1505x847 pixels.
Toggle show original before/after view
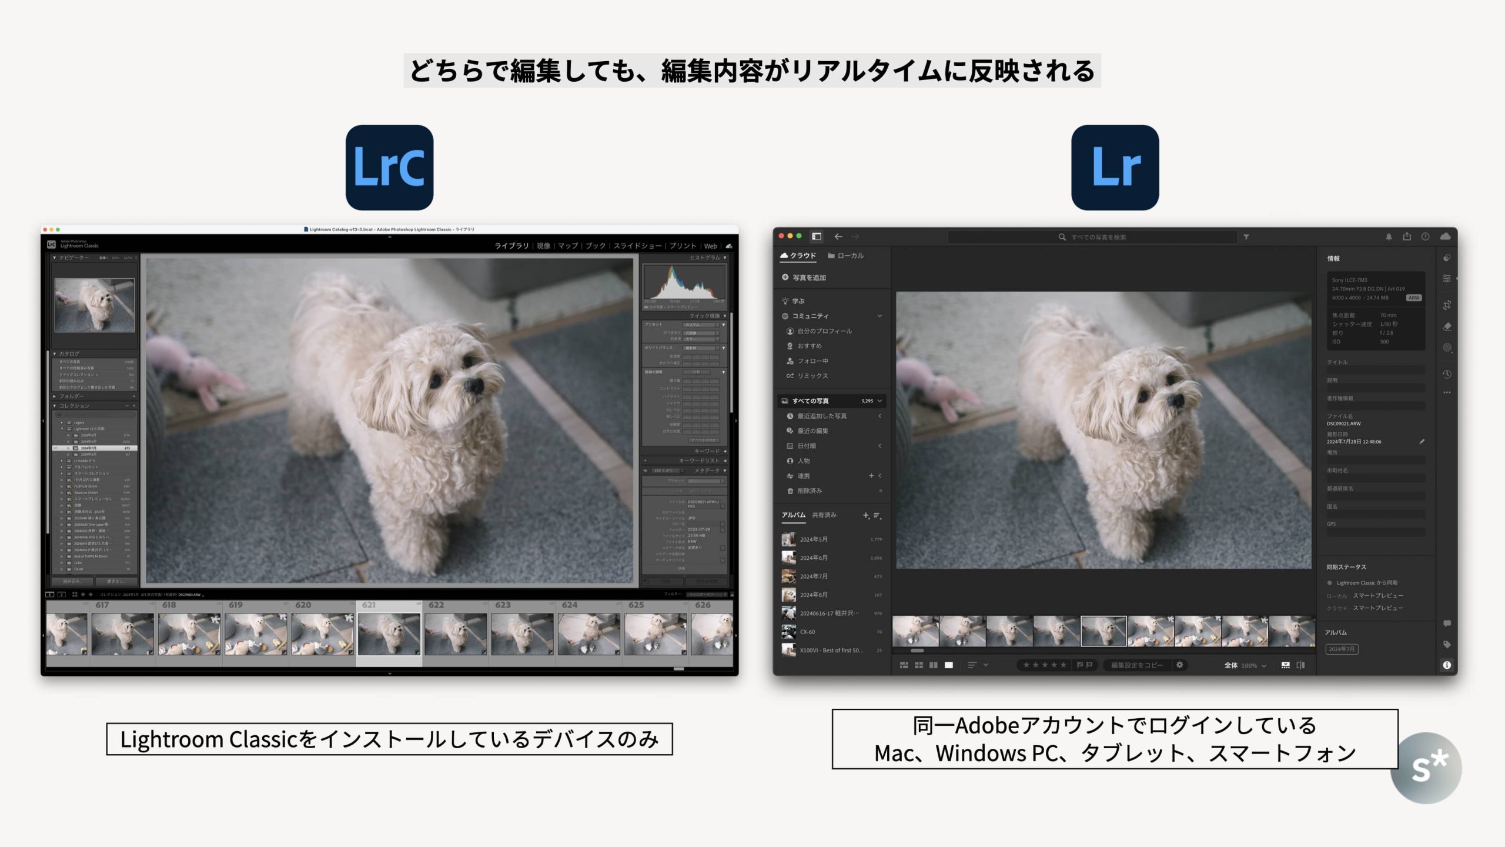tap(1300, 665)
